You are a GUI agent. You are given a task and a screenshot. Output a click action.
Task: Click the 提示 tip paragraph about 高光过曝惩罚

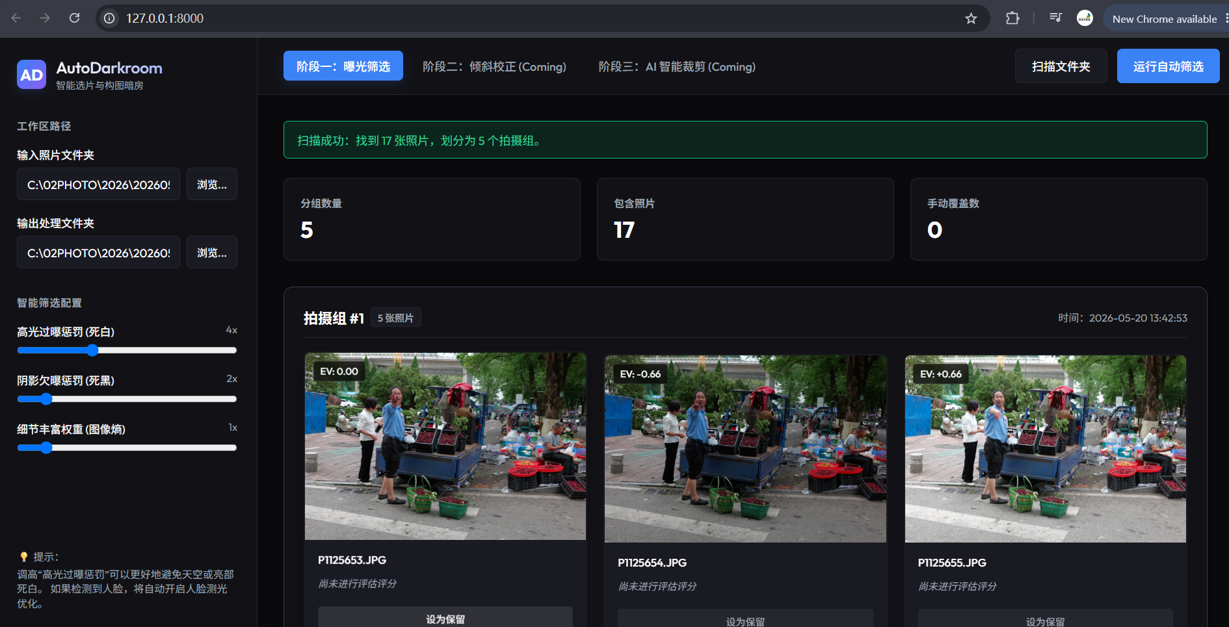(126, 589)
